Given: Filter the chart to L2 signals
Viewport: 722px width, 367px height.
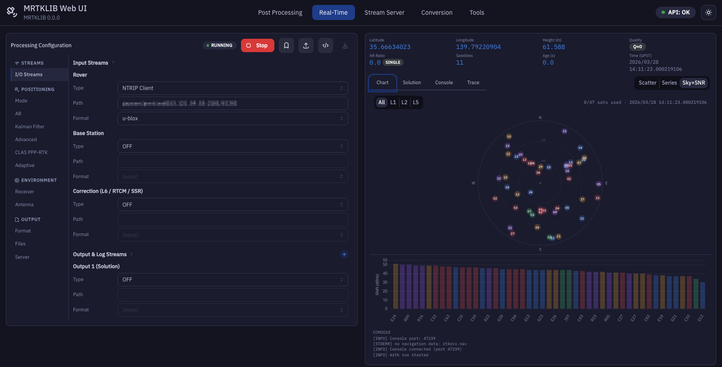Looking at the screenshot, I should coord(404,102).
